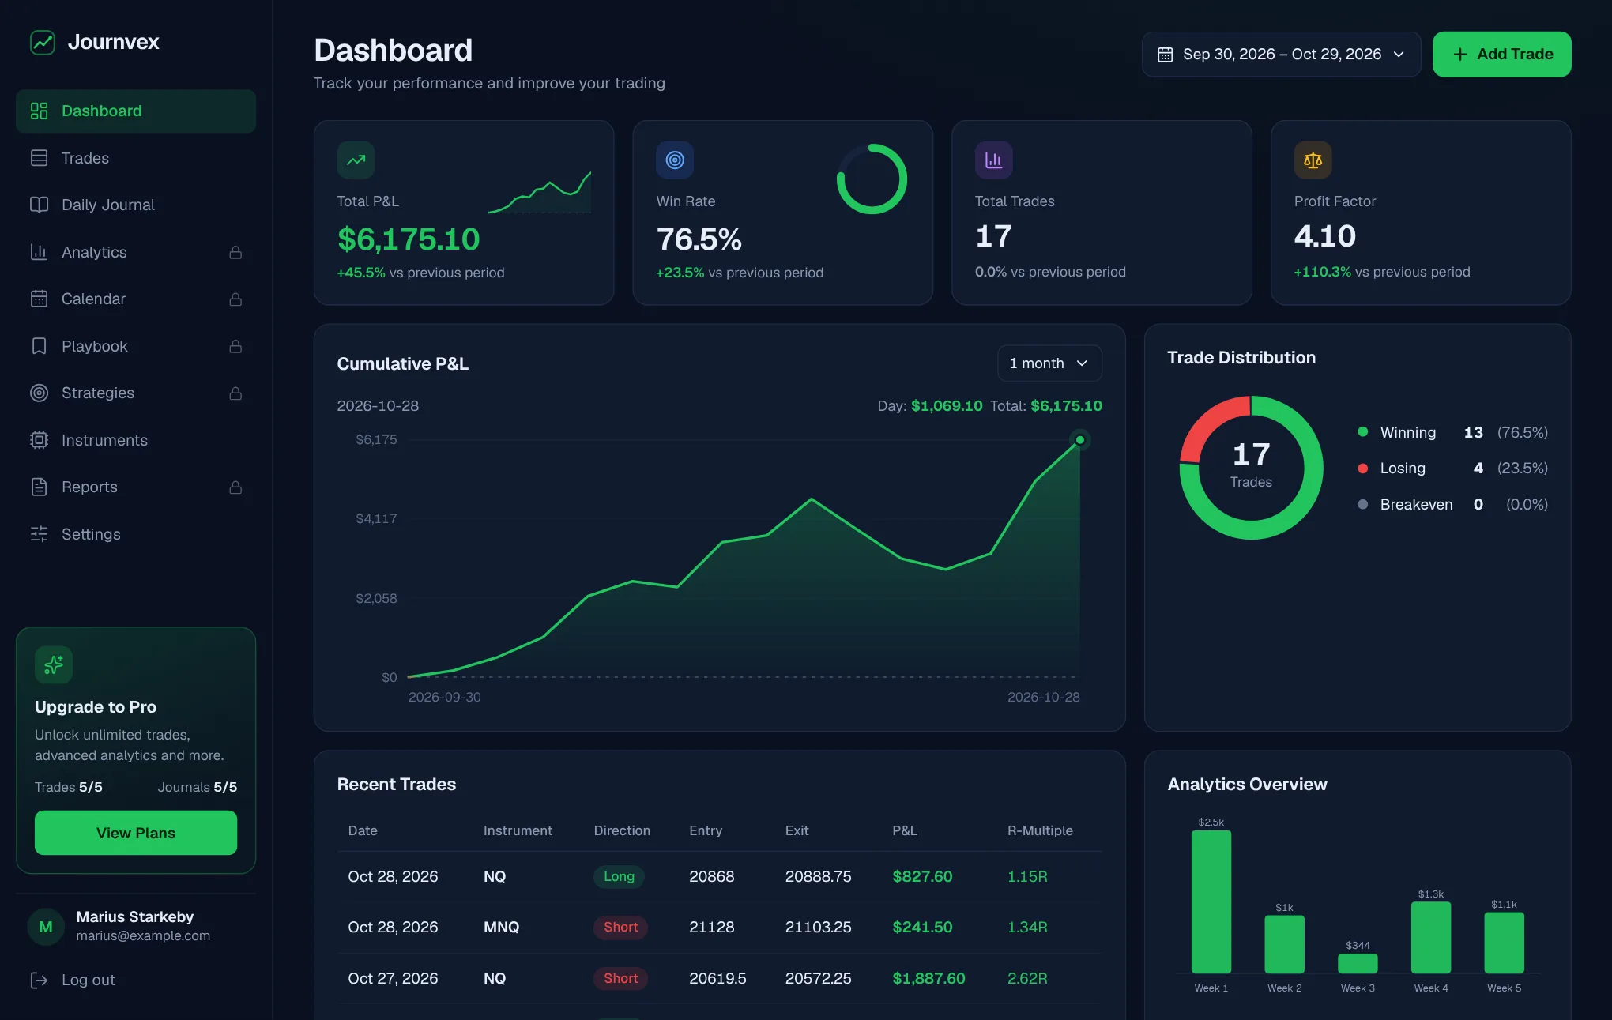Click the plus icon on Add Trade

point(1460,55)
